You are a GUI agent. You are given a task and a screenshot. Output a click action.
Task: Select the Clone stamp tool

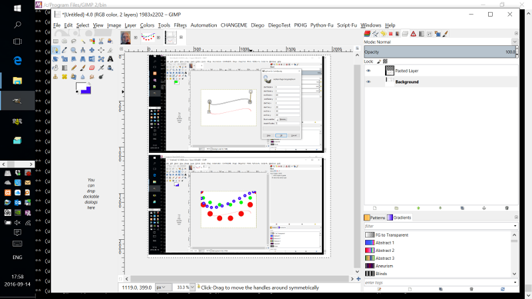56,76
